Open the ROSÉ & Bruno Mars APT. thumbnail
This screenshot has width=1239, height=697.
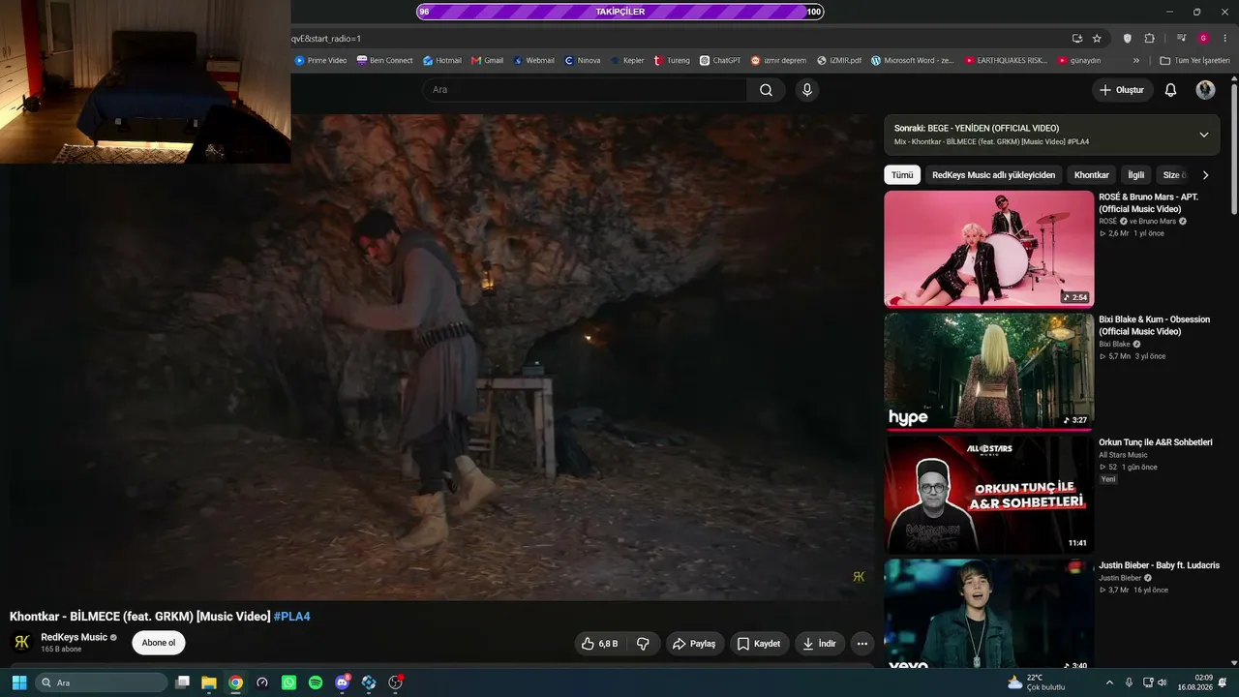coord(988,249)
